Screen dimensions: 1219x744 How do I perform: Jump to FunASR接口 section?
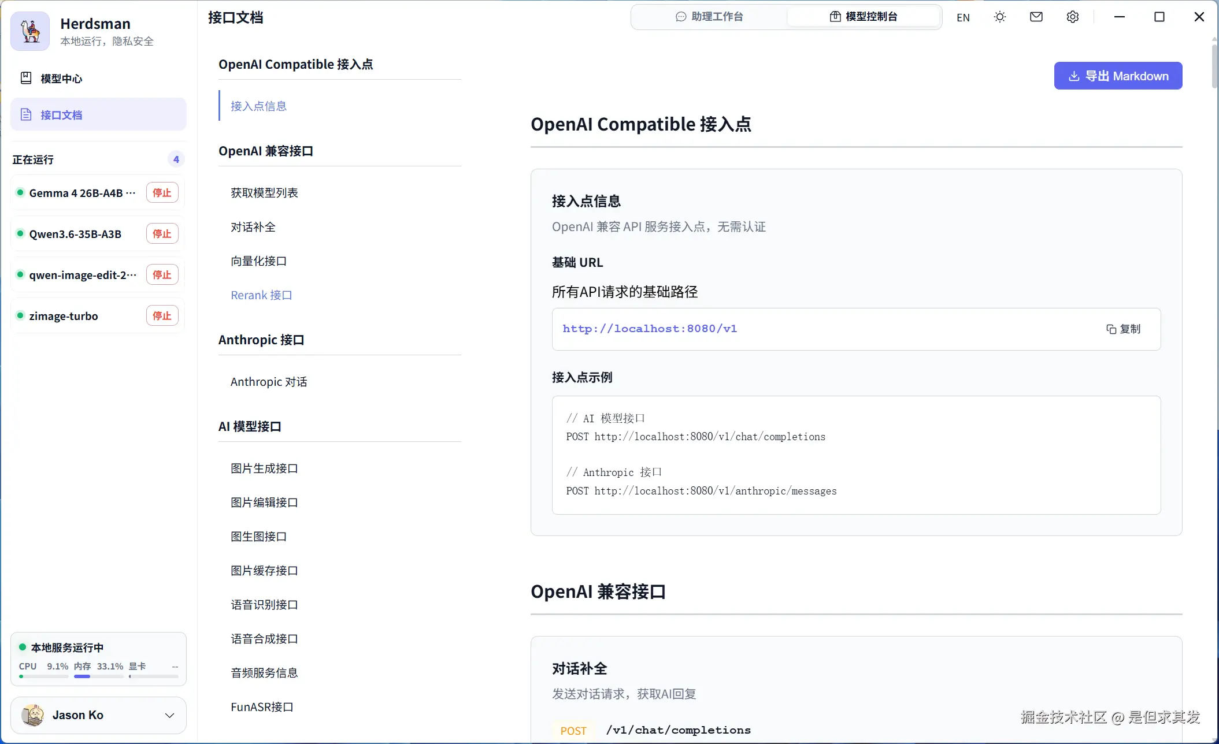click(262, 707)
